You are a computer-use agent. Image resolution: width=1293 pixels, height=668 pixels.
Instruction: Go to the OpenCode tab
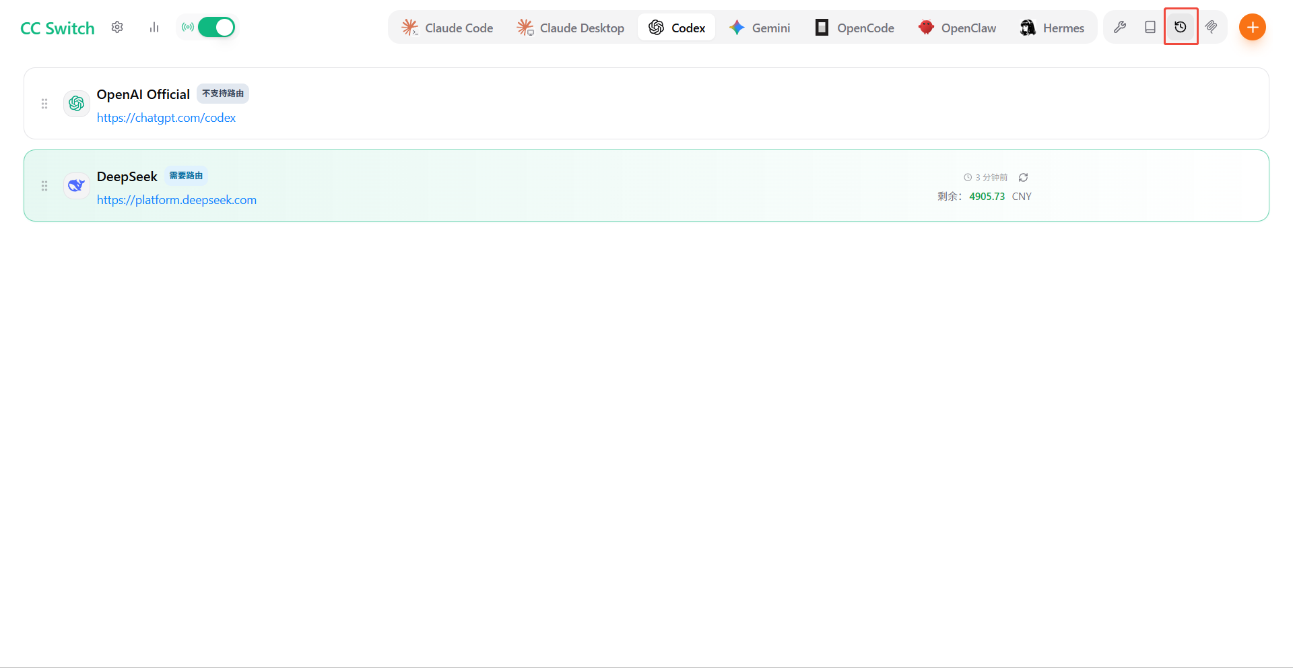[x=855, y=28]
